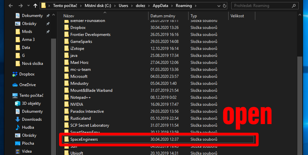This screenshot has width=308, height=155.
Task: Select iZotope folder
Action: tap(158, 49)
